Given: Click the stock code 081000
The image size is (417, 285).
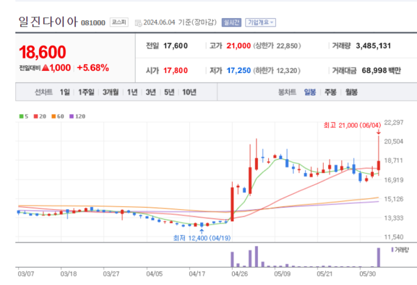Looking at the screenshot, I should click(93, 23).
